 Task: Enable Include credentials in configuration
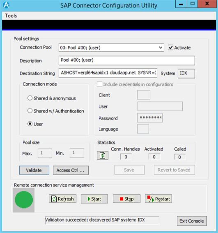tap(99, 84)
